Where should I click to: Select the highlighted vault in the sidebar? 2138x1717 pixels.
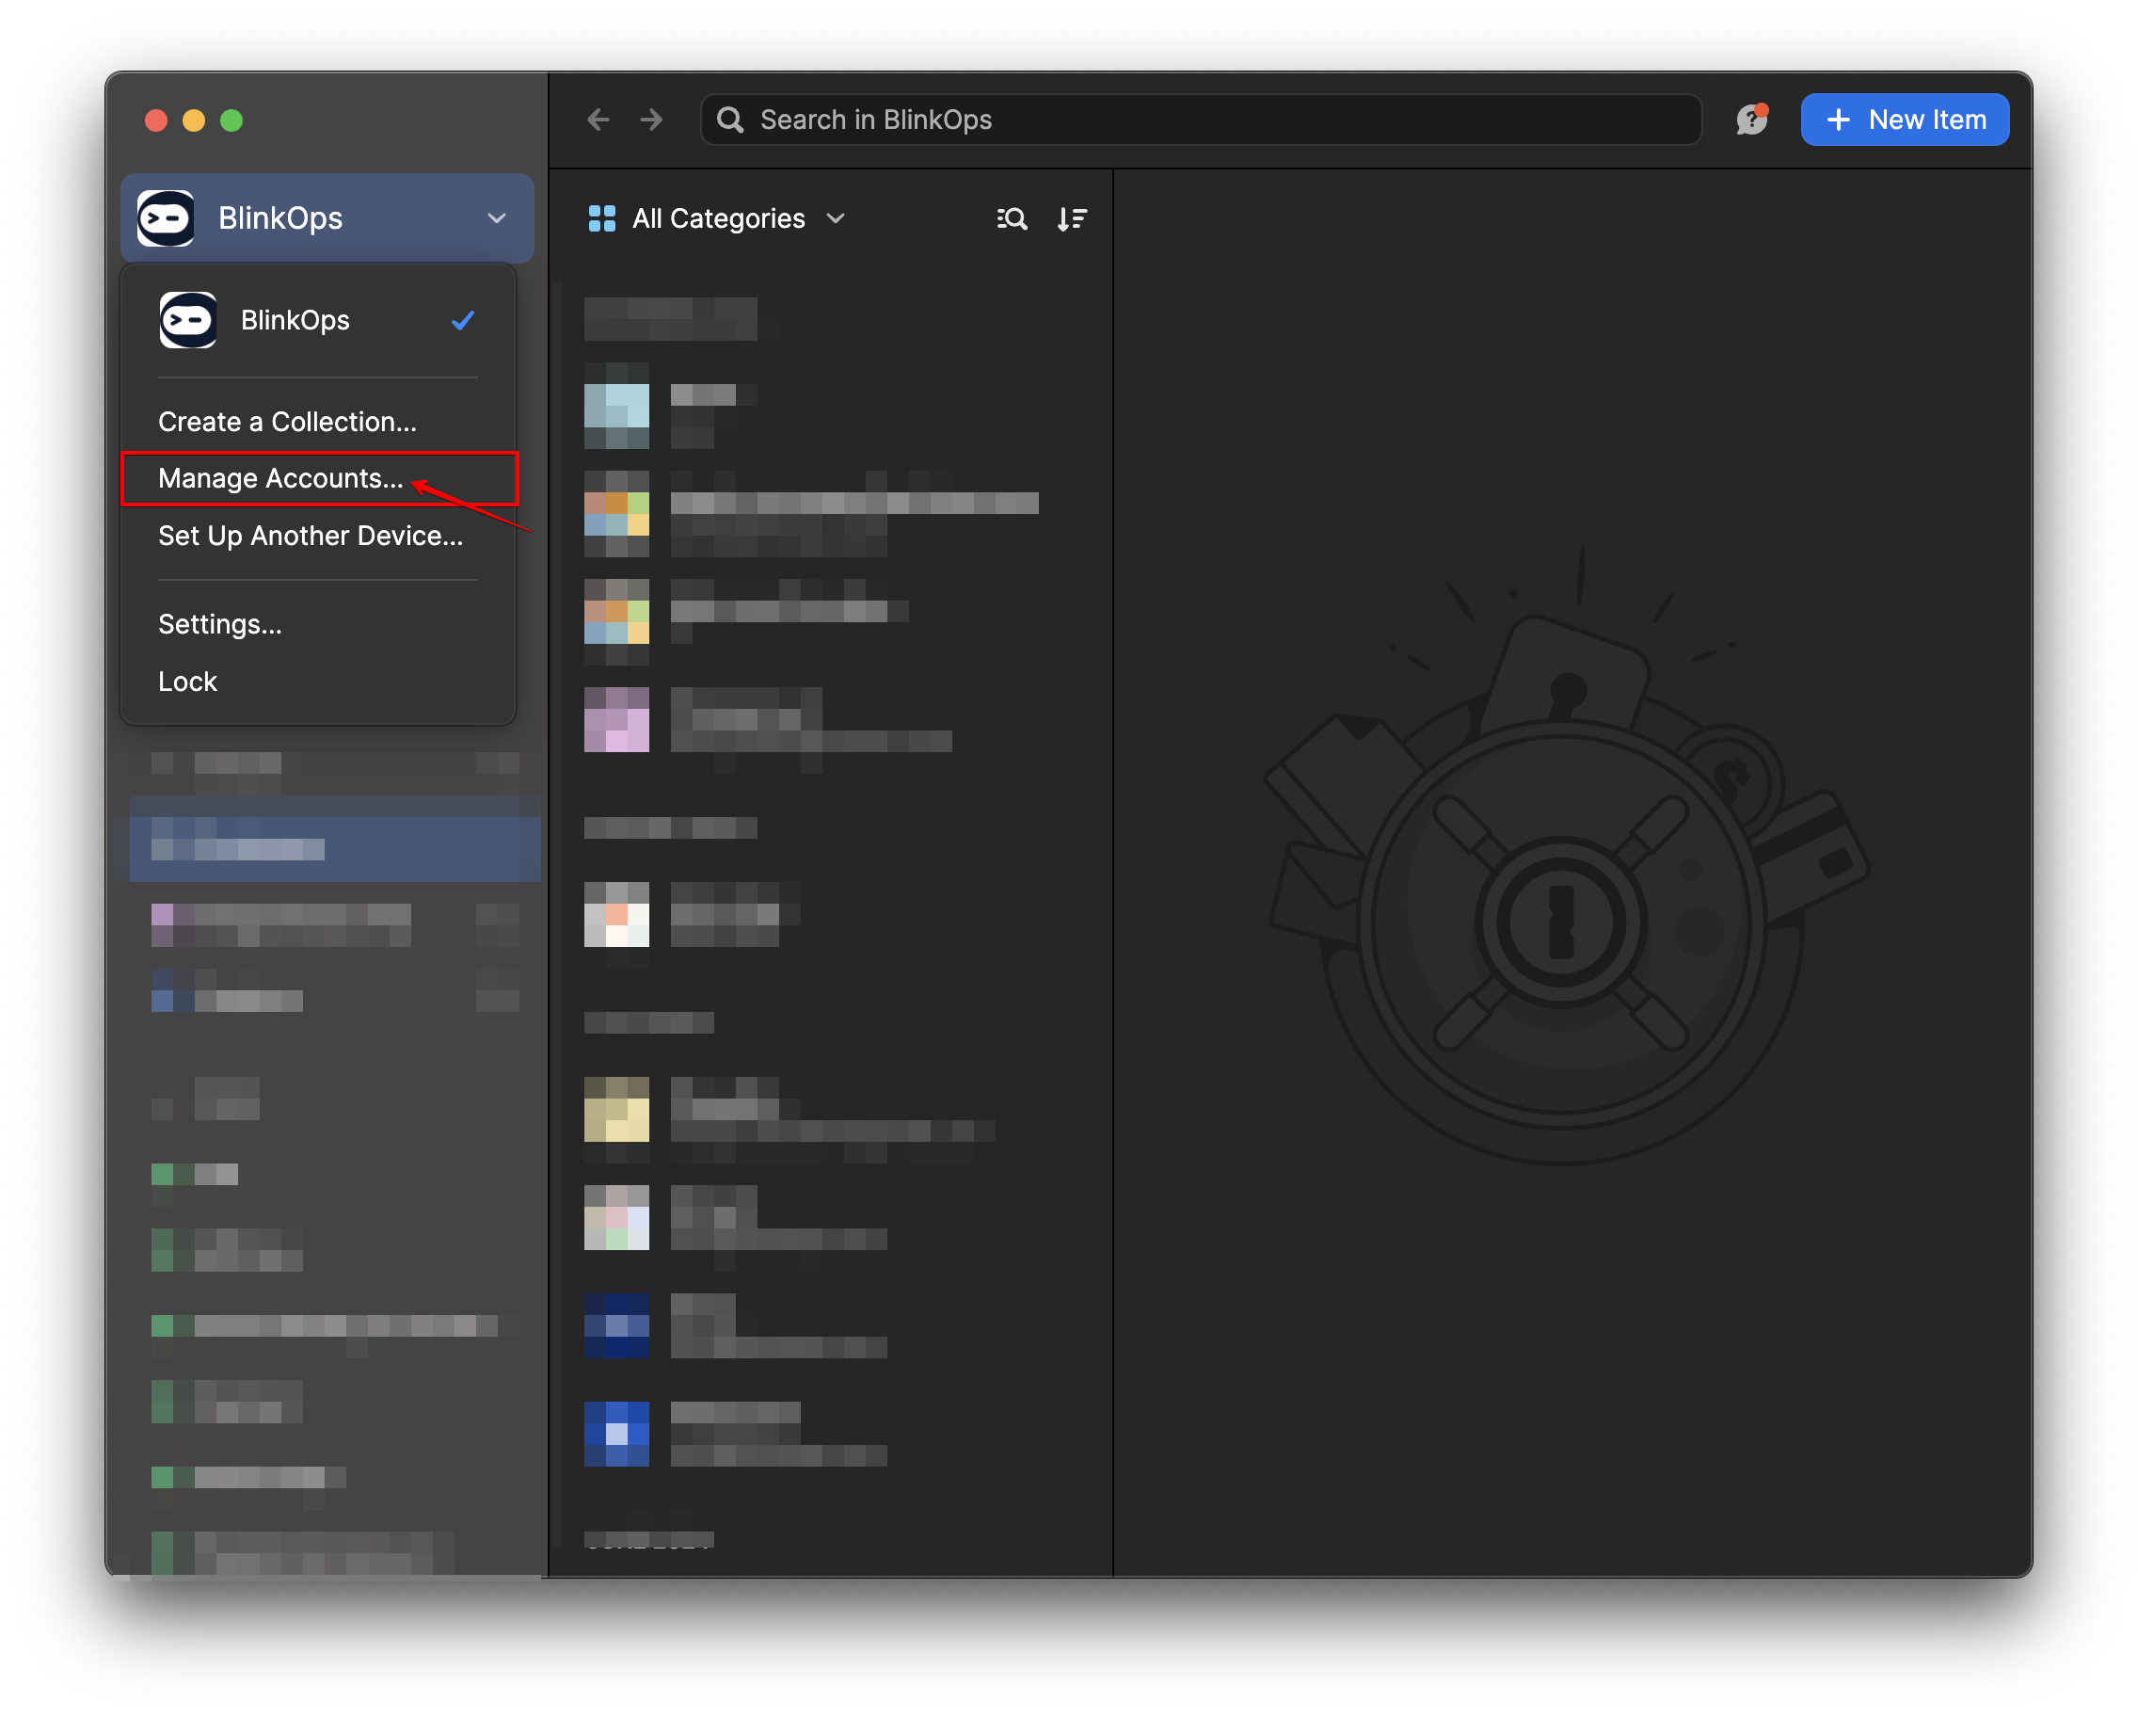click(x=332, y=848)
